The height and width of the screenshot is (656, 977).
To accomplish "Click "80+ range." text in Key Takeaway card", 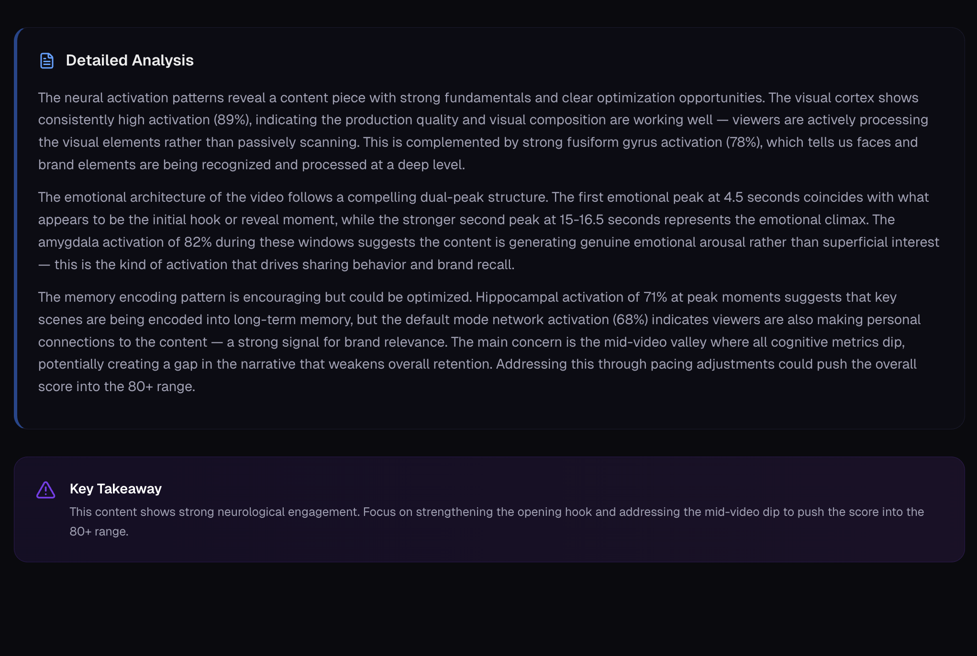I will click(99, 531).
